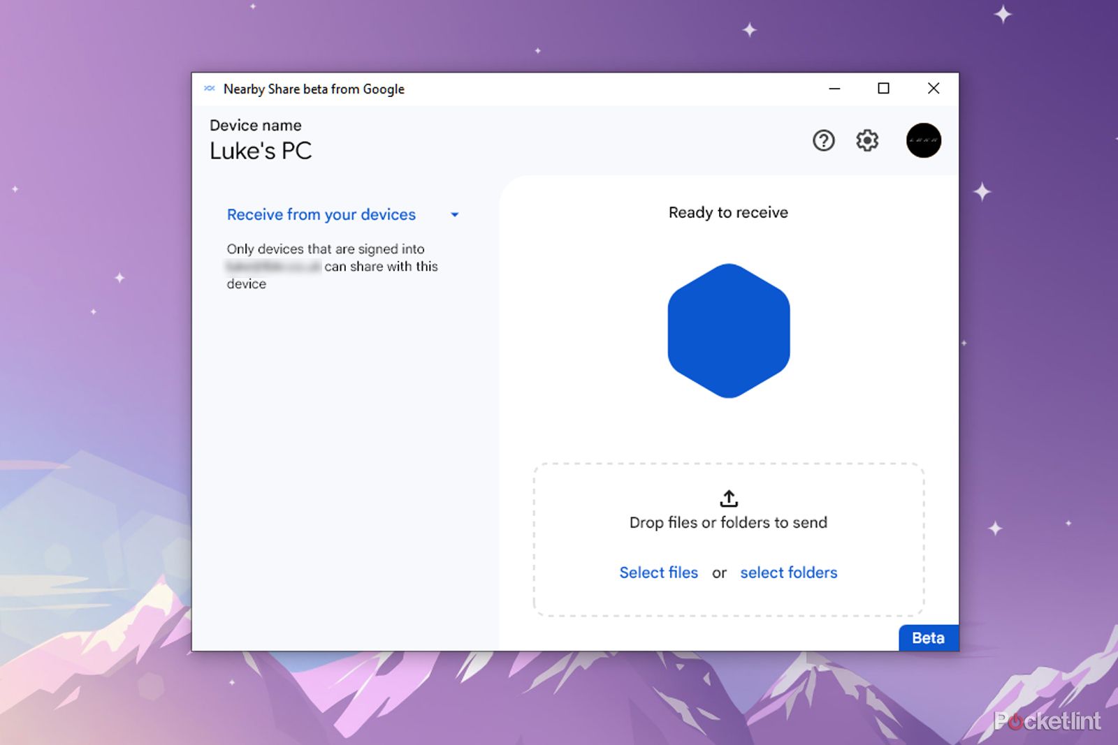The image size is (1118, 745).
Task: Click the Nearby Share beta from Google title
Action: coord(314,89)
